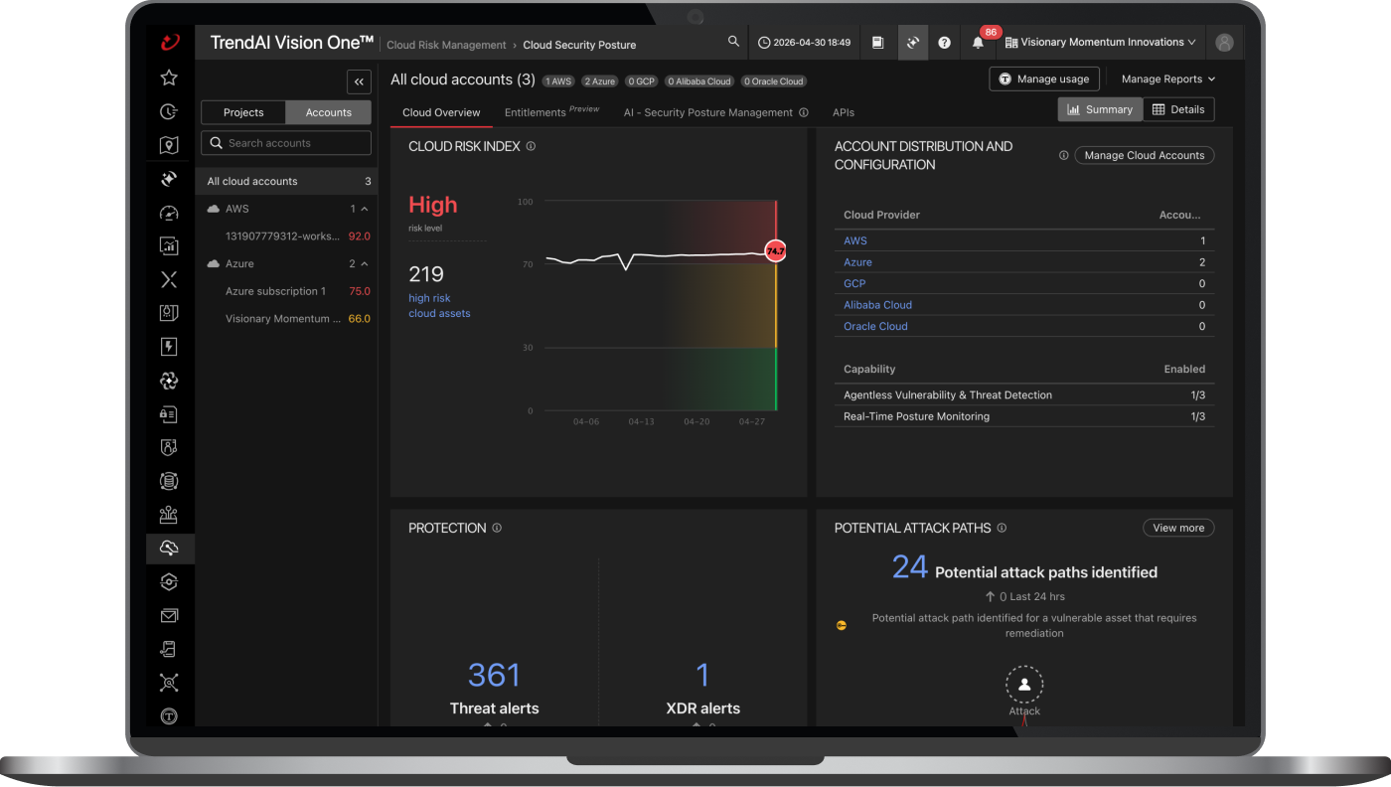The height and width of the screenshot is (787, 1391).
Task: Click the 74.7 risk index marker
Action: 775,251
